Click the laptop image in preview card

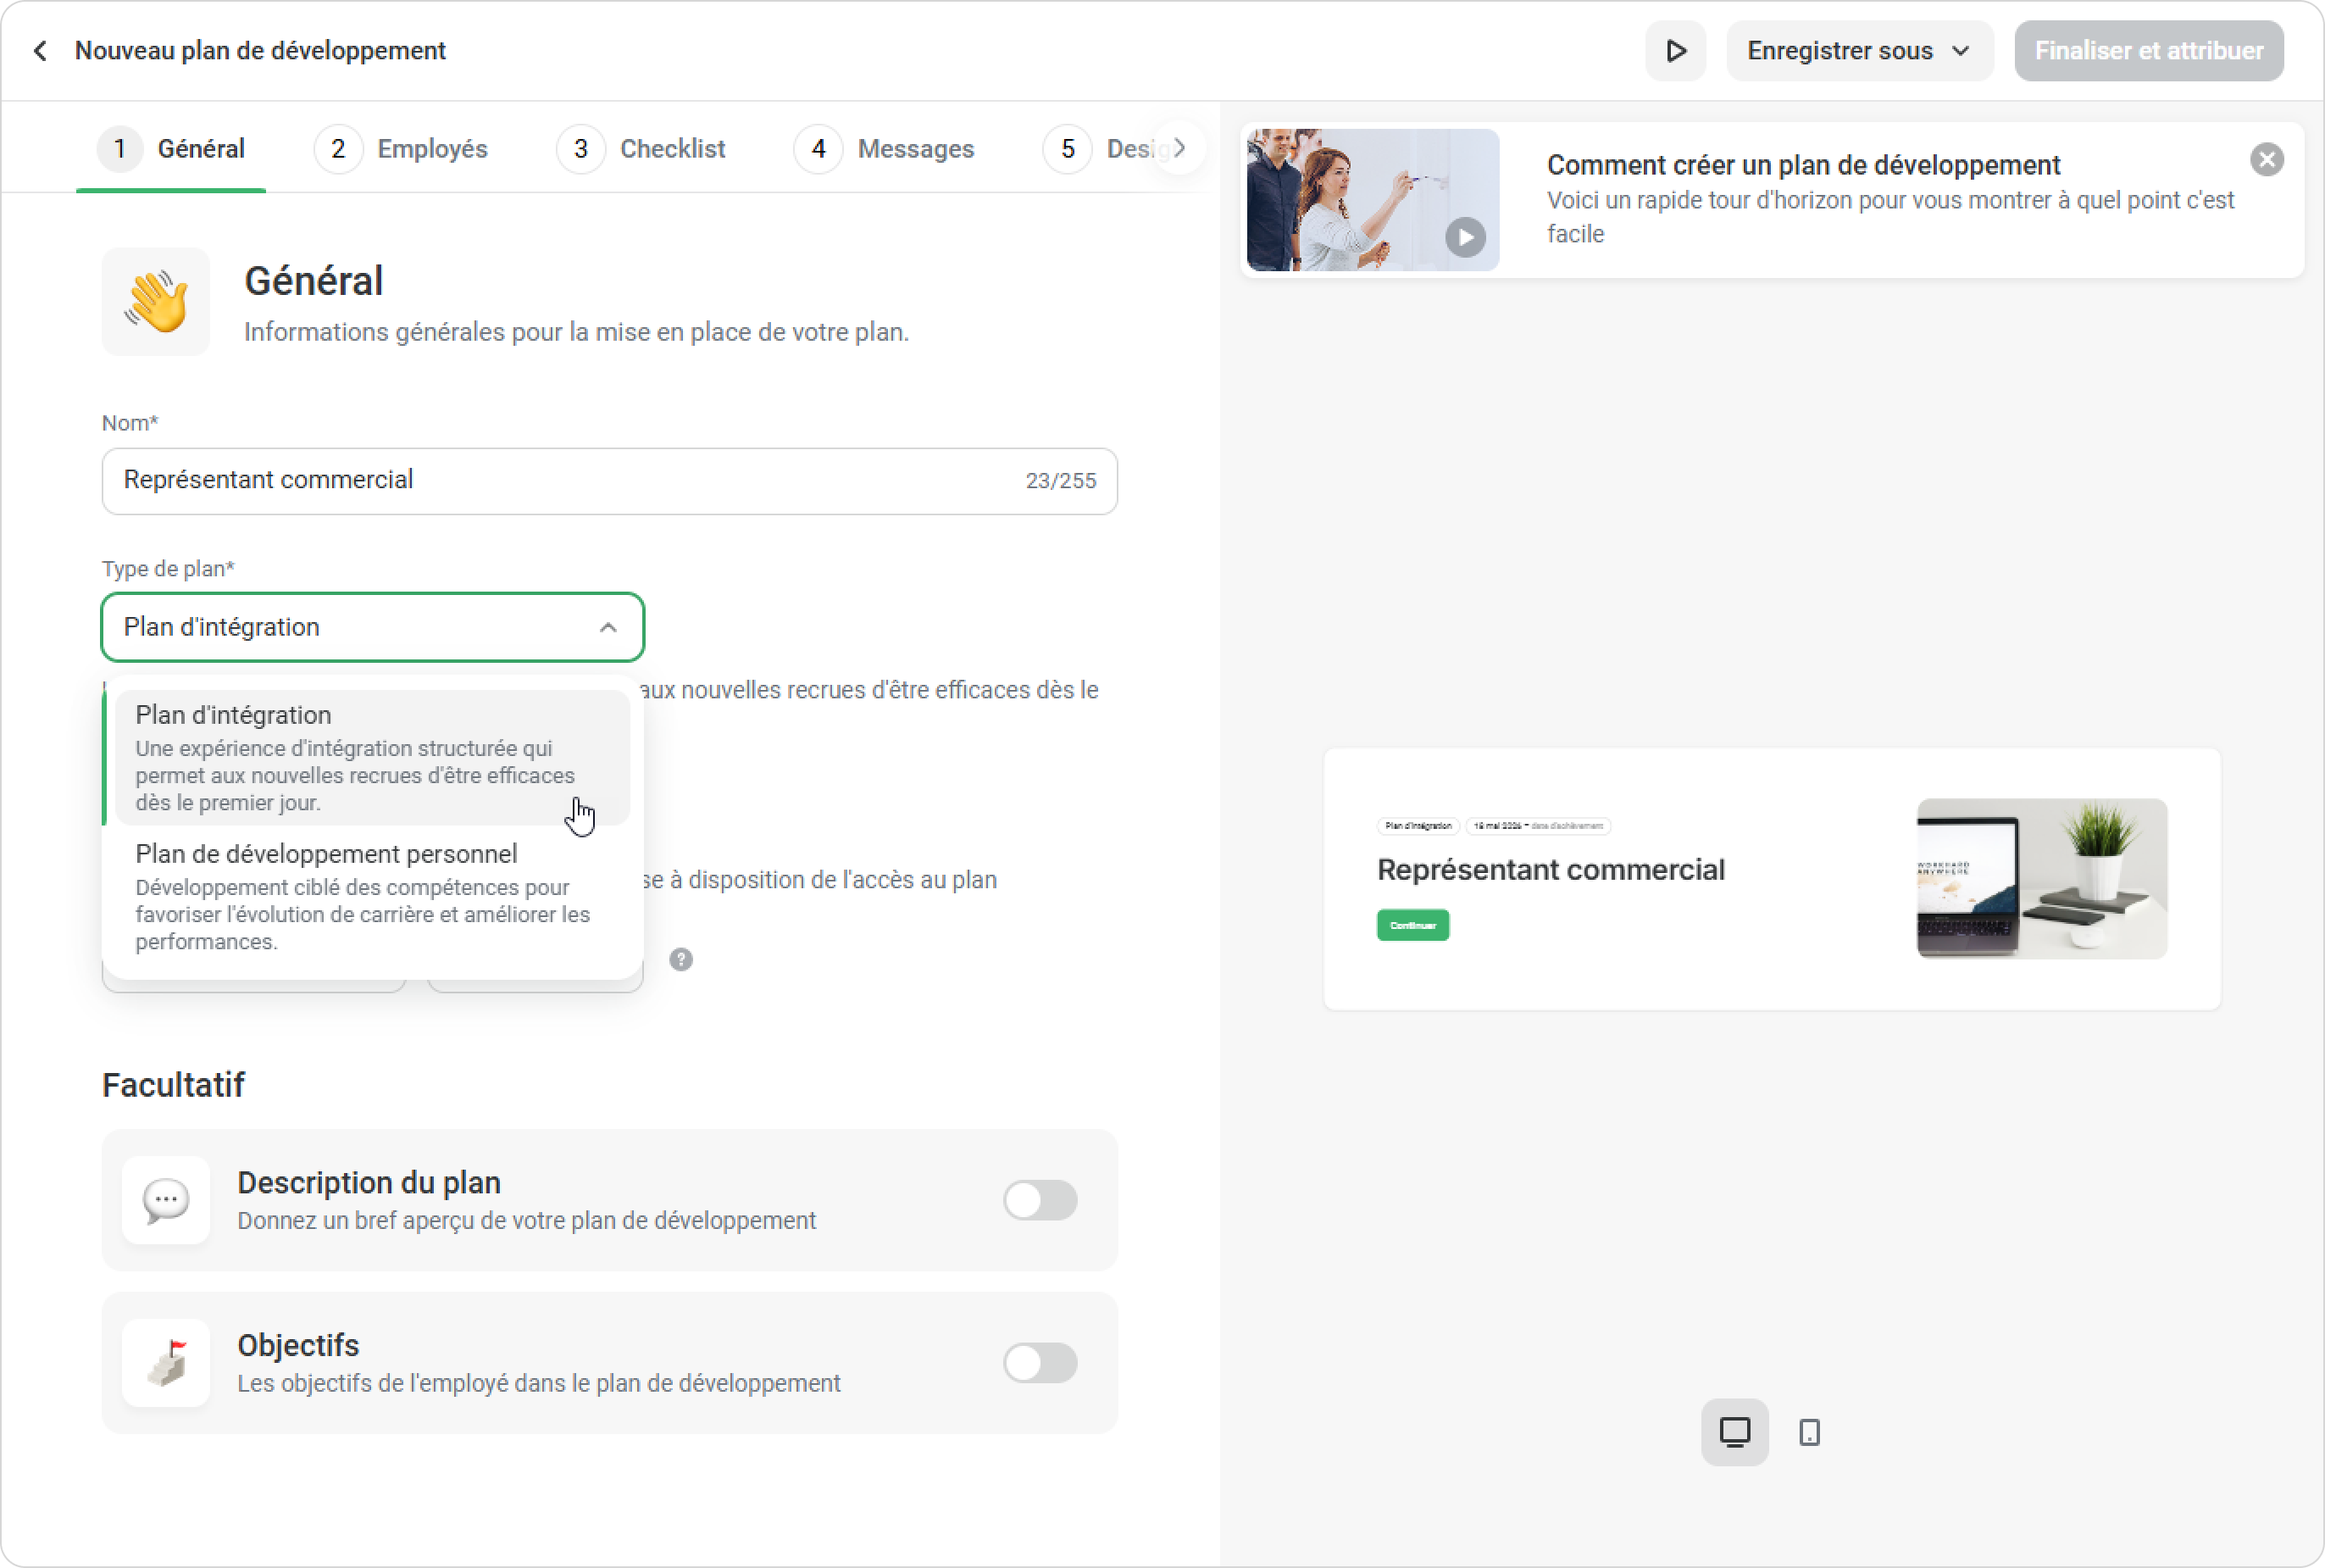pos(2041,879)
